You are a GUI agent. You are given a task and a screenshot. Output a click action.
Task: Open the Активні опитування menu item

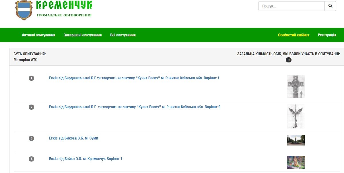tap(38, 35)
